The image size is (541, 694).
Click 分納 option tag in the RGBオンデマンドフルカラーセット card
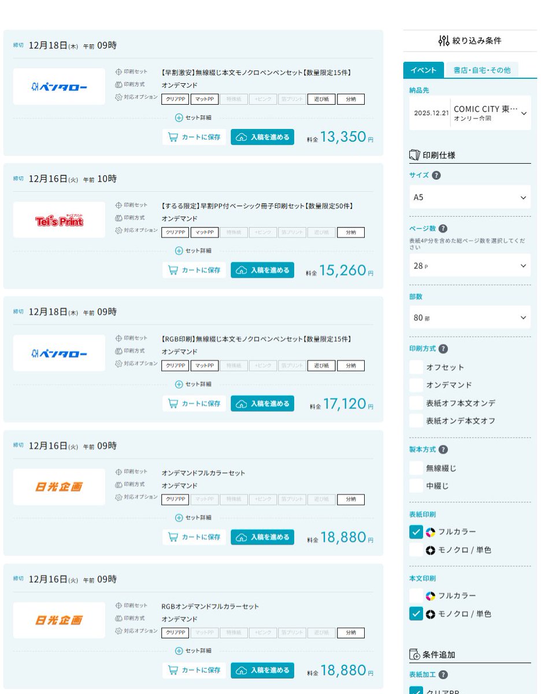click(351, 633)
